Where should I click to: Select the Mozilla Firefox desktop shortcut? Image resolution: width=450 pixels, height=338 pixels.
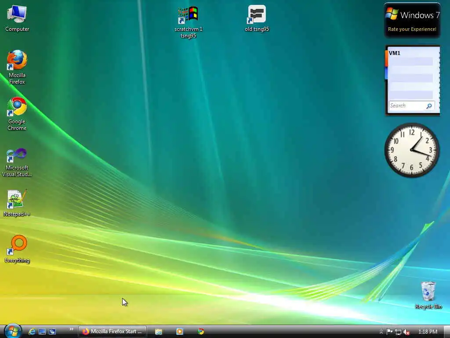point(17,67)
